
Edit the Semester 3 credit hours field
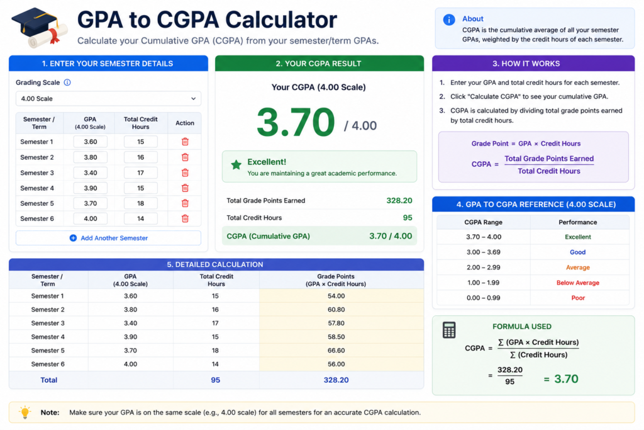tap(140, 173)
